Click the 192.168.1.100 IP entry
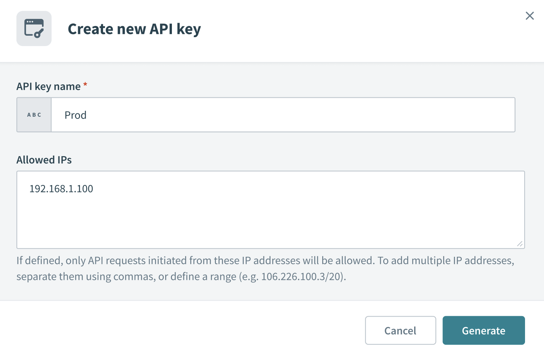 [x=61, y=188]
